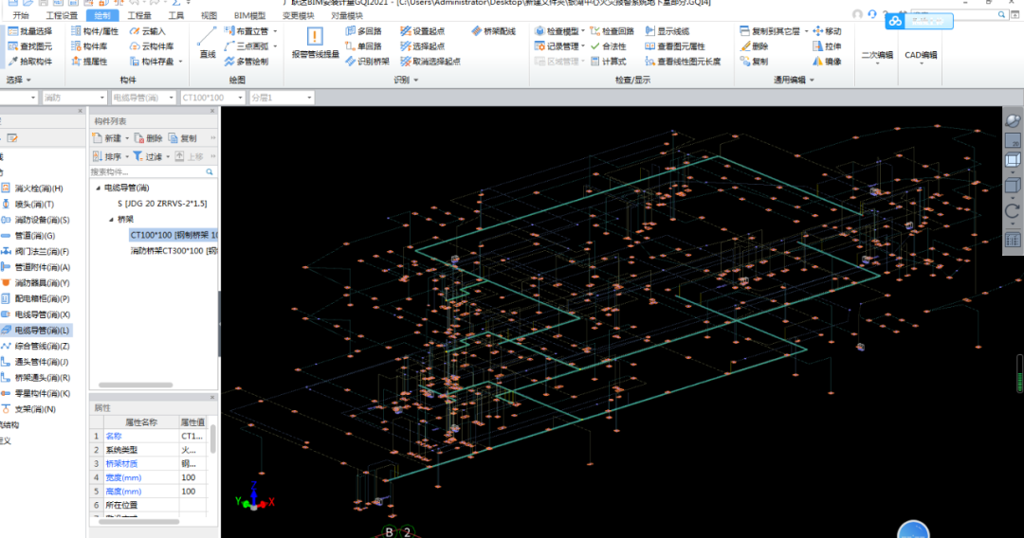Open the 布置立管 dropdown arrow
The image size is (1024, 538).
[x=275, y=31]
